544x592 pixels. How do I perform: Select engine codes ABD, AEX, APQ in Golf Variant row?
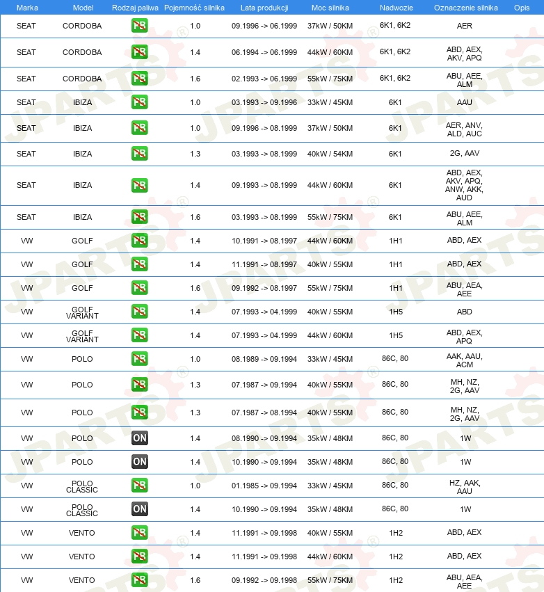[464, 337]
